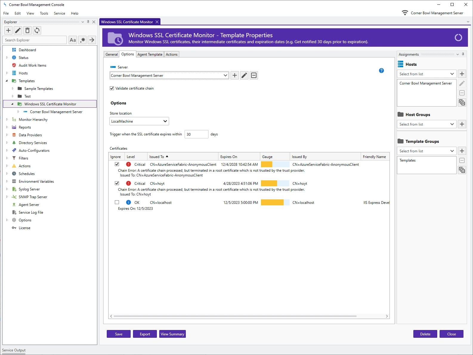Click the add plus icon in Explorer toolbar
This screenshot has height=355, width=473.
[x=8, y=30]
